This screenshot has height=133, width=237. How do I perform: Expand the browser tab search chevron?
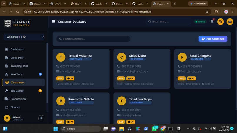[x=4, y=4]
